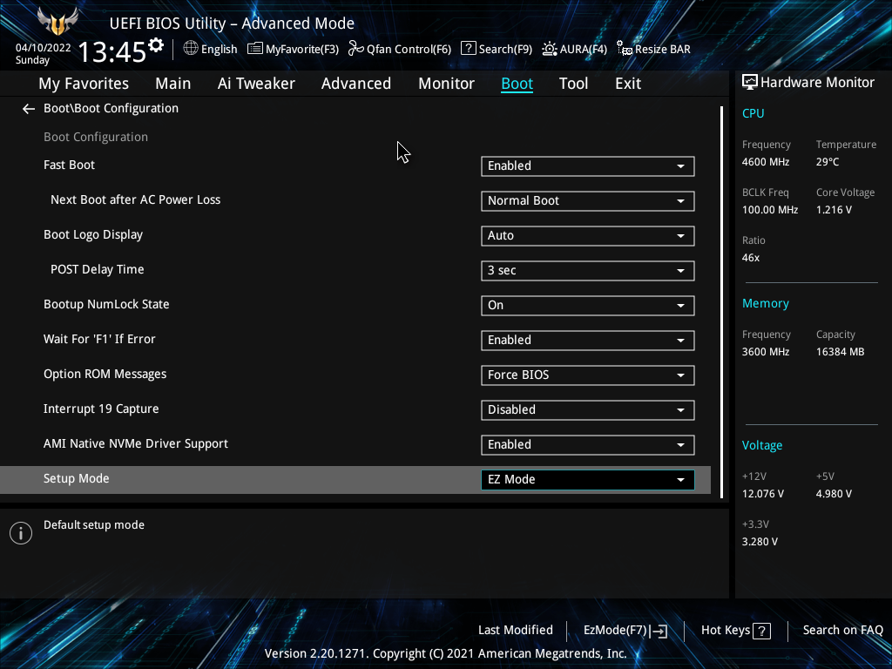
Task: Click EzMode(F7) button text
Action: [616, 631]
